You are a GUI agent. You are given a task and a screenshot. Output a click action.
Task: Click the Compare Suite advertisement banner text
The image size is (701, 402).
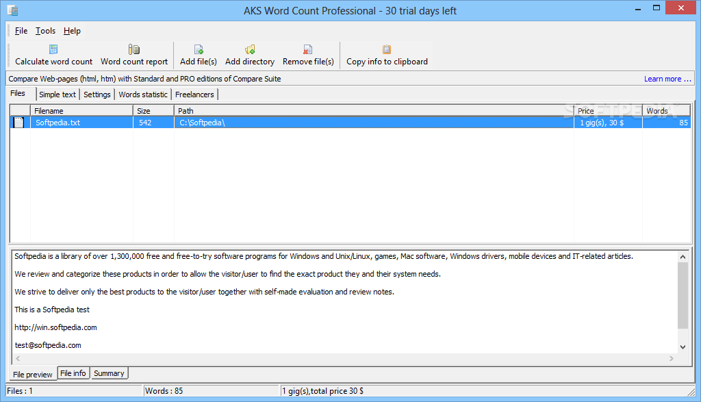click(x=145, y=79)
